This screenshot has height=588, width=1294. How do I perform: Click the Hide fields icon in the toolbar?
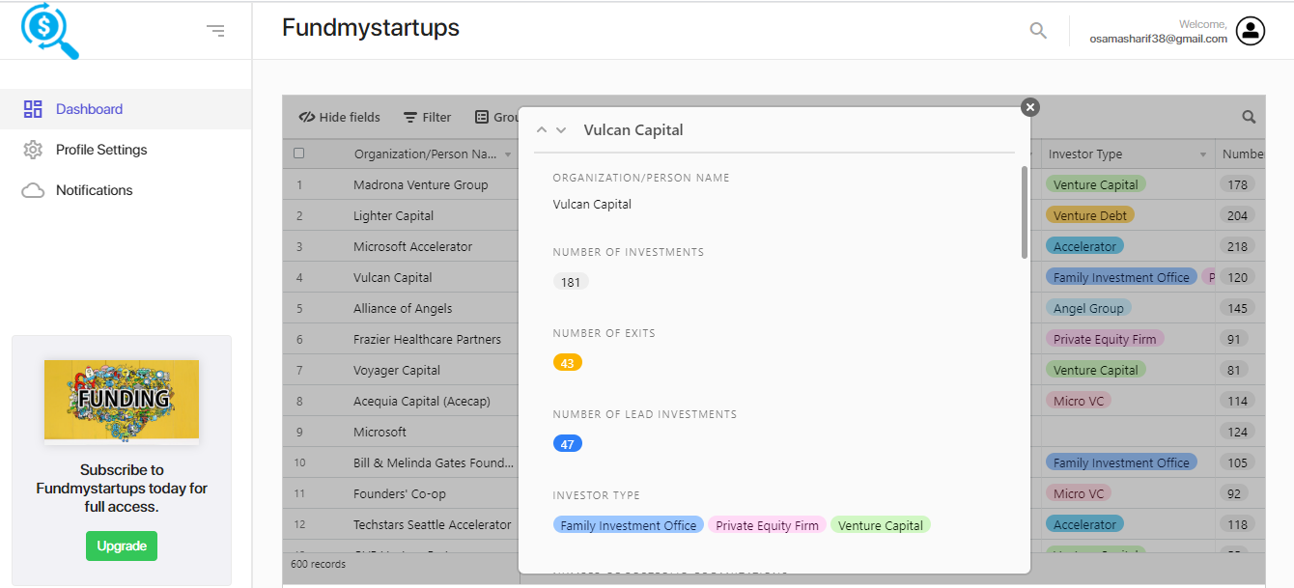(306, 116)
